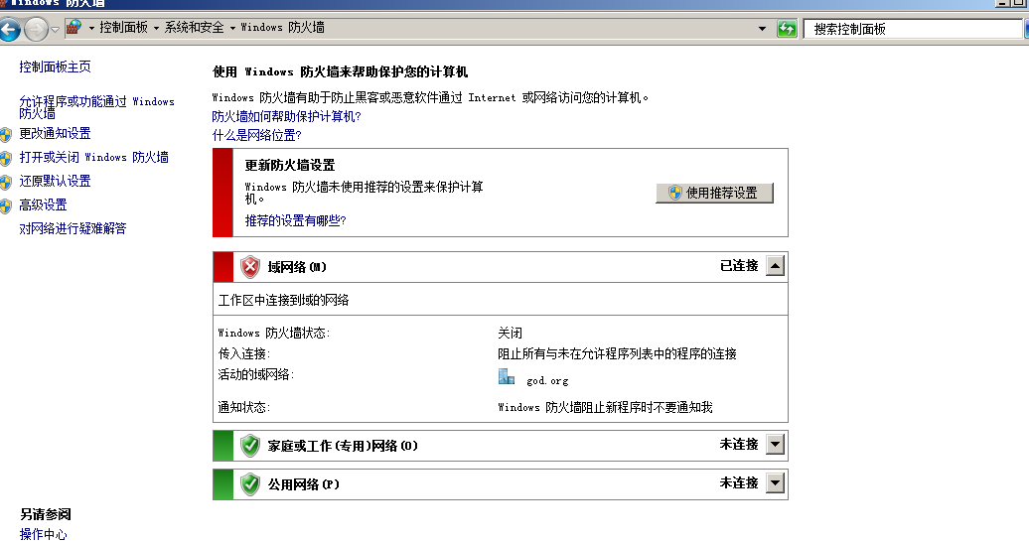Open 允许程序或功能通过 Windows 防火墙 link

click(x=96, y=107)
